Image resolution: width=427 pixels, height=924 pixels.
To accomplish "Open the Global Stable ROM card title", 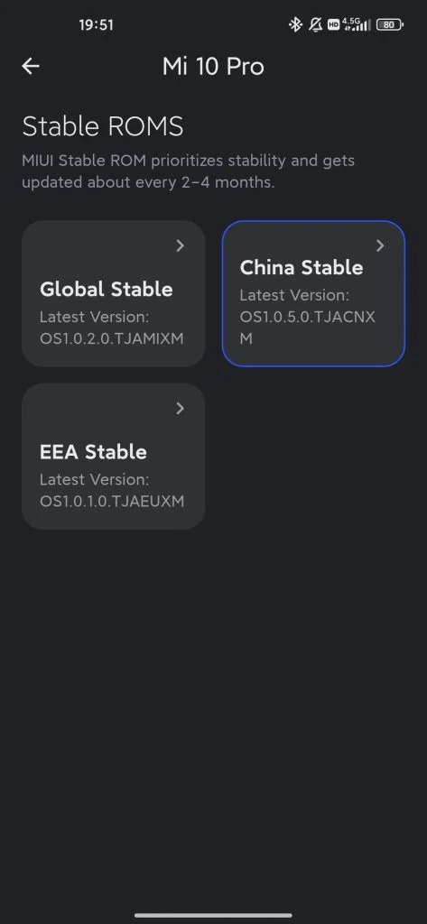I will point(107,289).
